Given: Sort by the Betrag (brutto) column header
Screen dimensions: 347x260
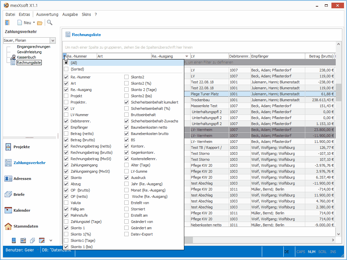Looking at the screenshot, I should pyautogui.click(x=320, y=56).
